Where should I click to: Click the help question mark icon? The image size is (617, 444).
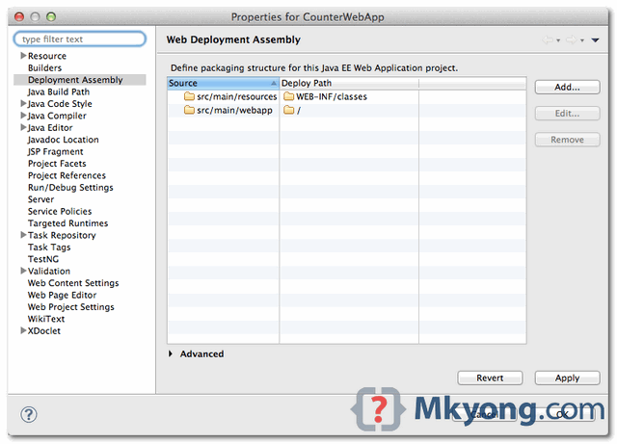coord(29,414)
